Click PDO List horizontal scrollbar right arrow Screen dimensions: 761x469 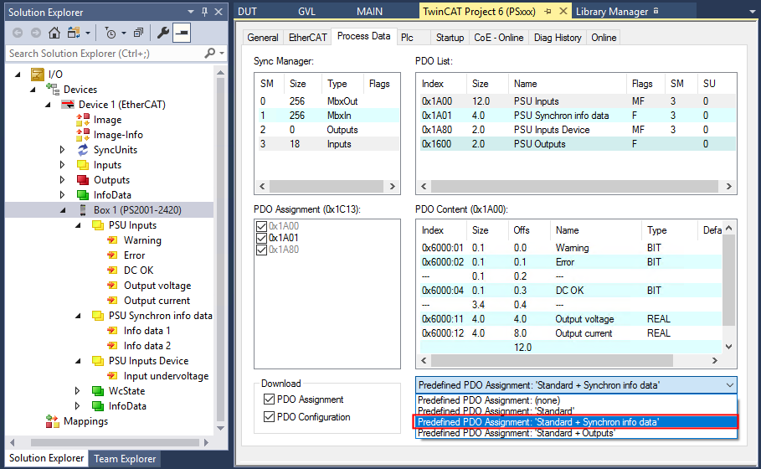pyautogui.click(x=728, y=187)
